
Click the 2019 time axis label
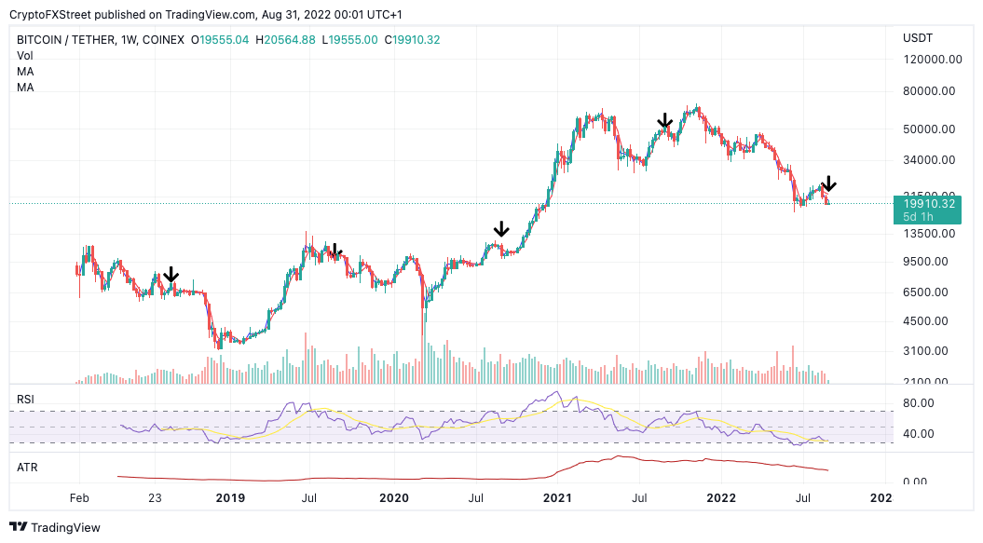(230, 498)
